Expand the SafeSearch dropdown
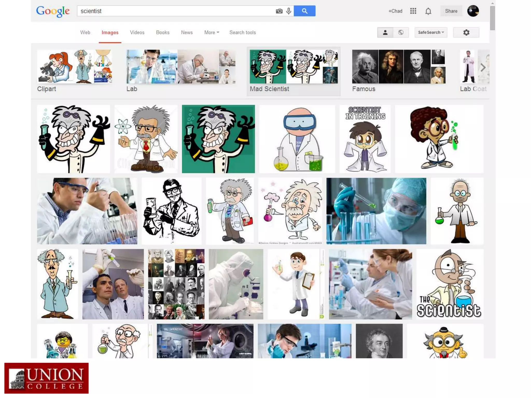The image size is (531, 398). pyautogui.click(x=431, y=33)
